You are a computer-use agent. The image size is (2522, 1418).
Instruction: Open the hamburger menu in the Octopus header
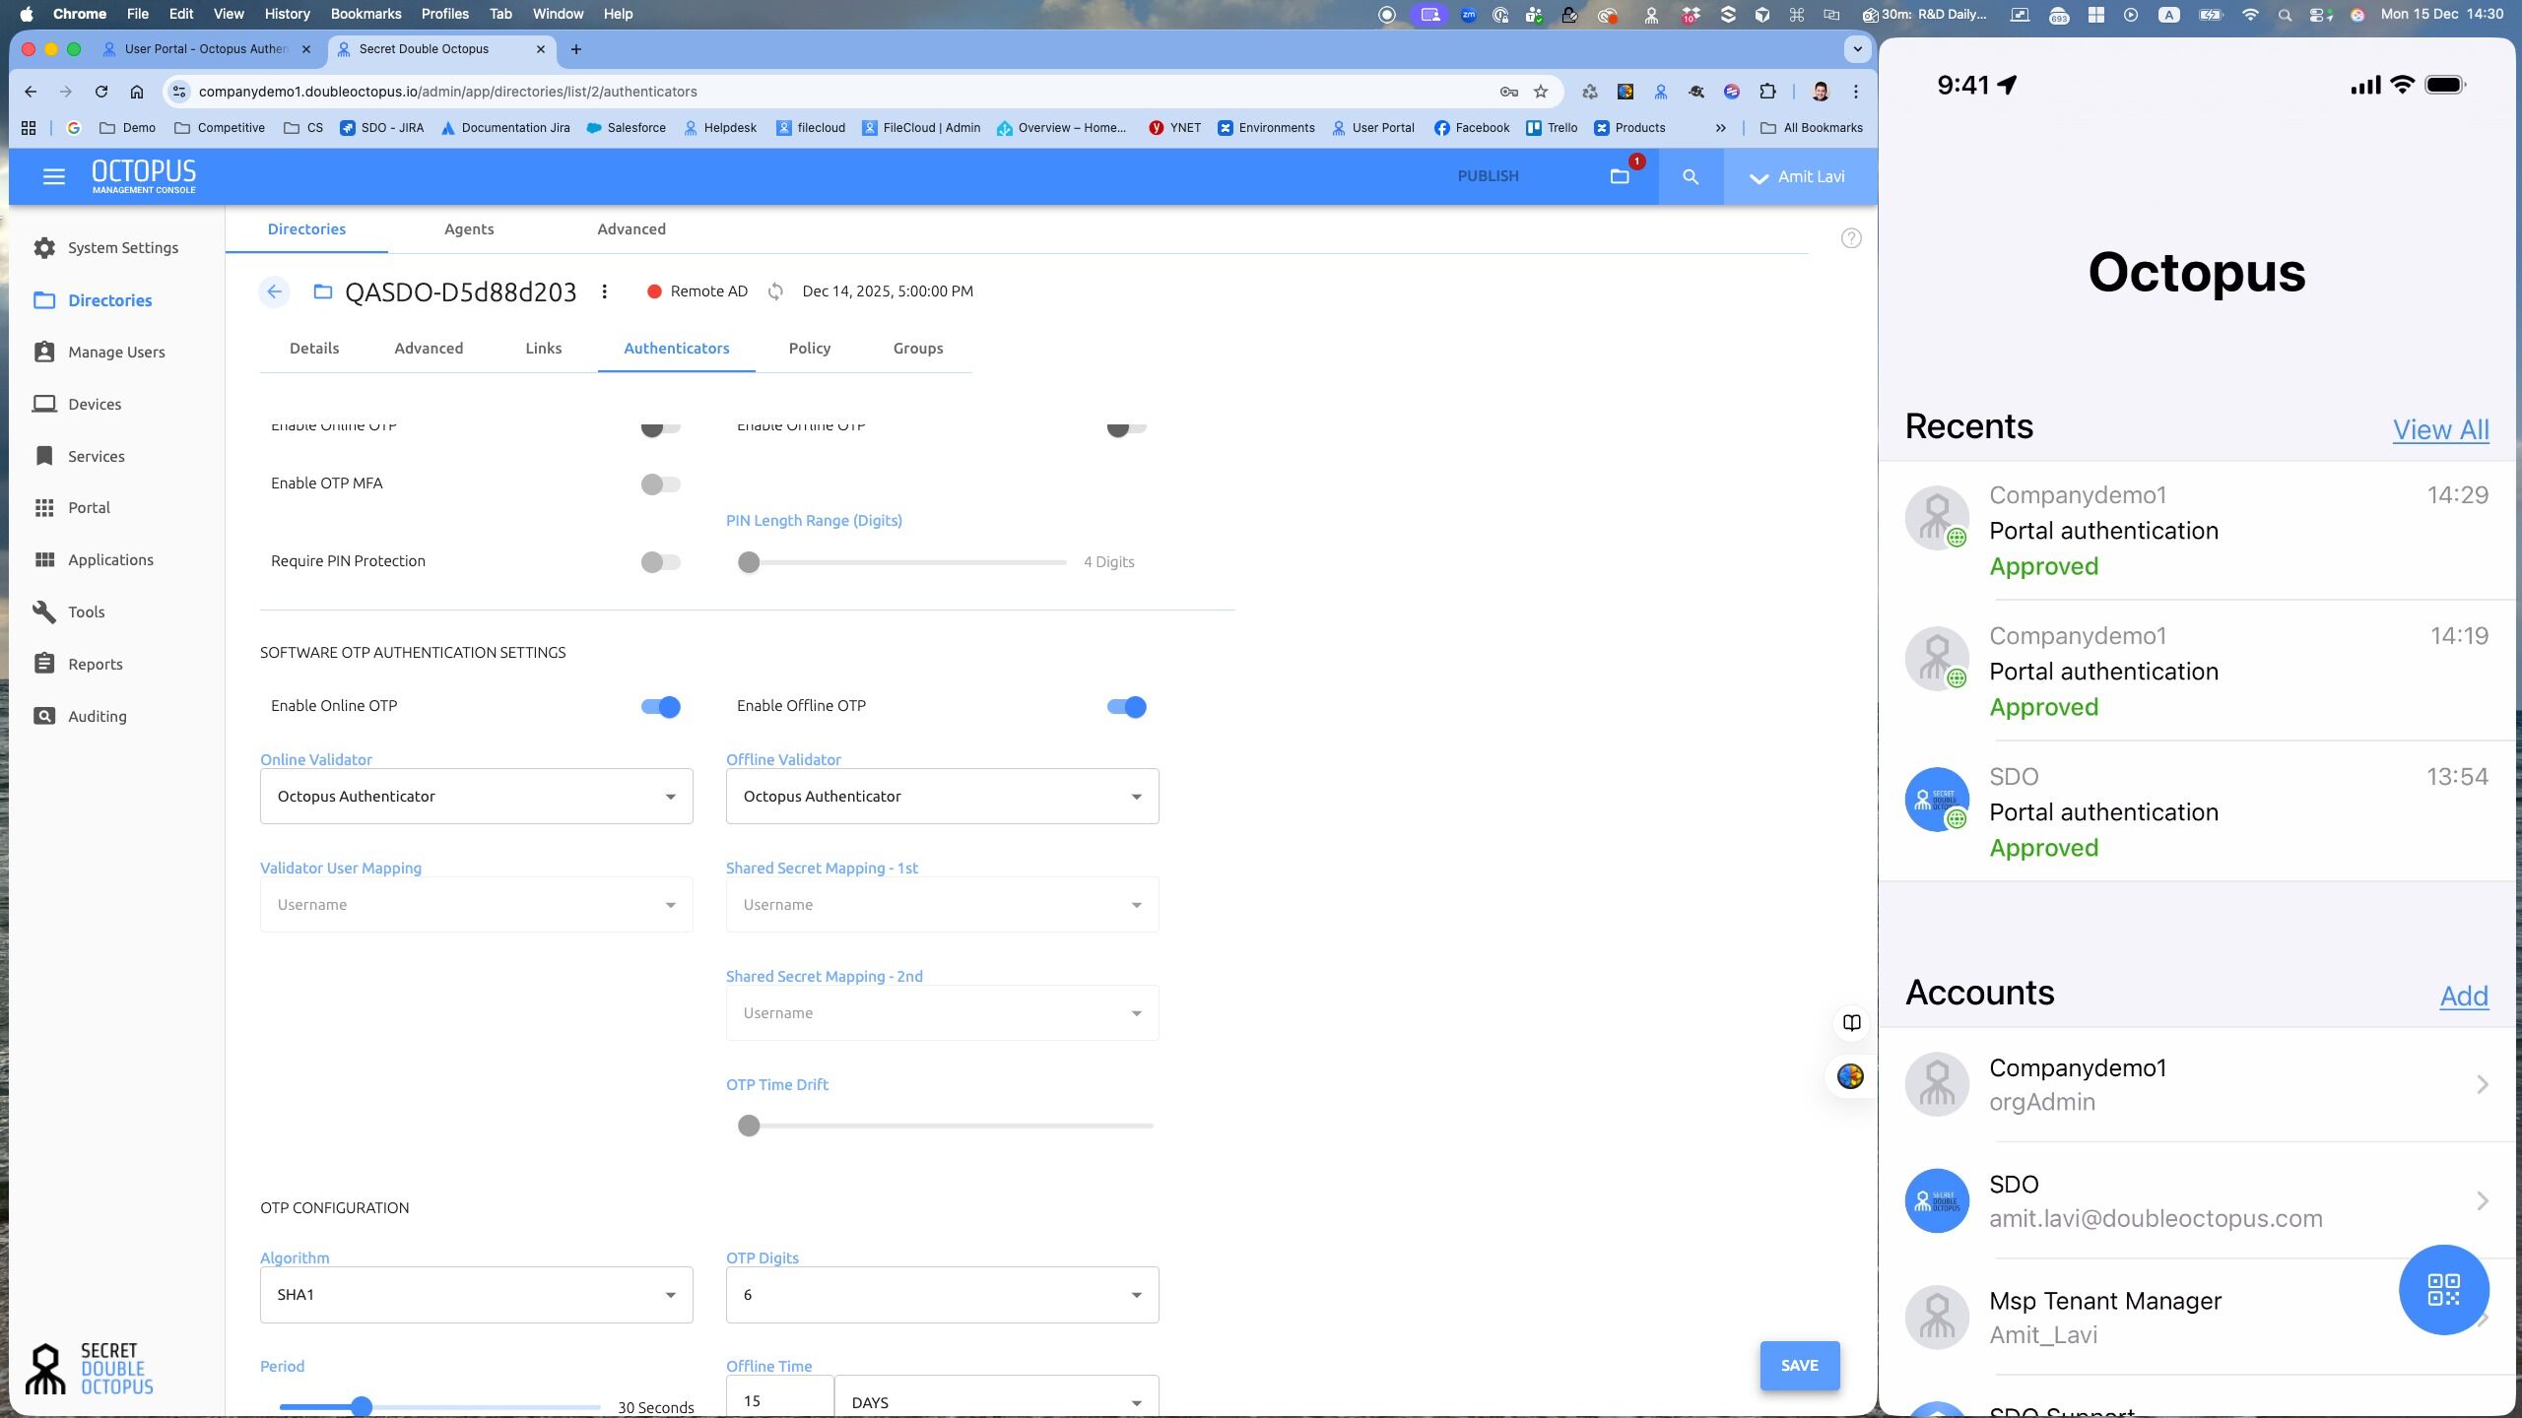(x=54, y=176)
